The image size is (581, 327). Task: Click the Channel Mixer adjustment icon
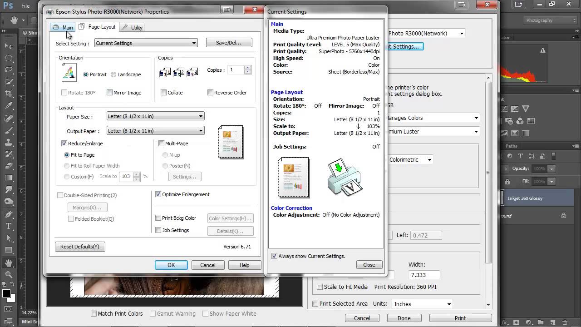click(x=520, y=121)
